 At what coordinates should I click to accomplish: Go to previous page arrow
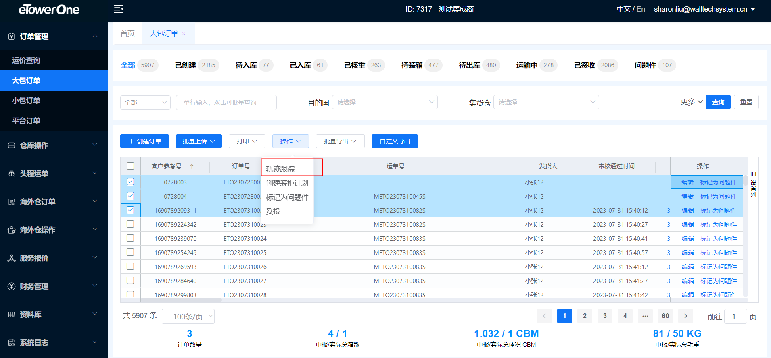click(544, 316)
